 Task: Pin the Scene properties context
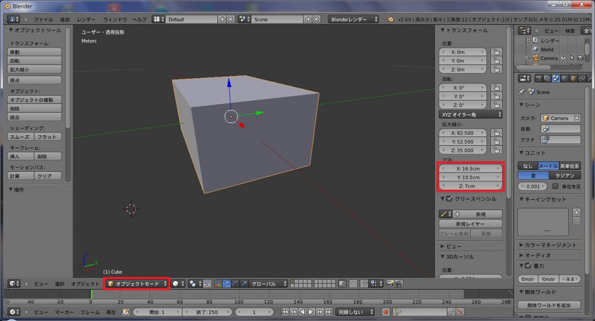pos(522,92)
